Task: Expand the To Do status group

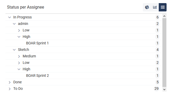Action: 10,89
